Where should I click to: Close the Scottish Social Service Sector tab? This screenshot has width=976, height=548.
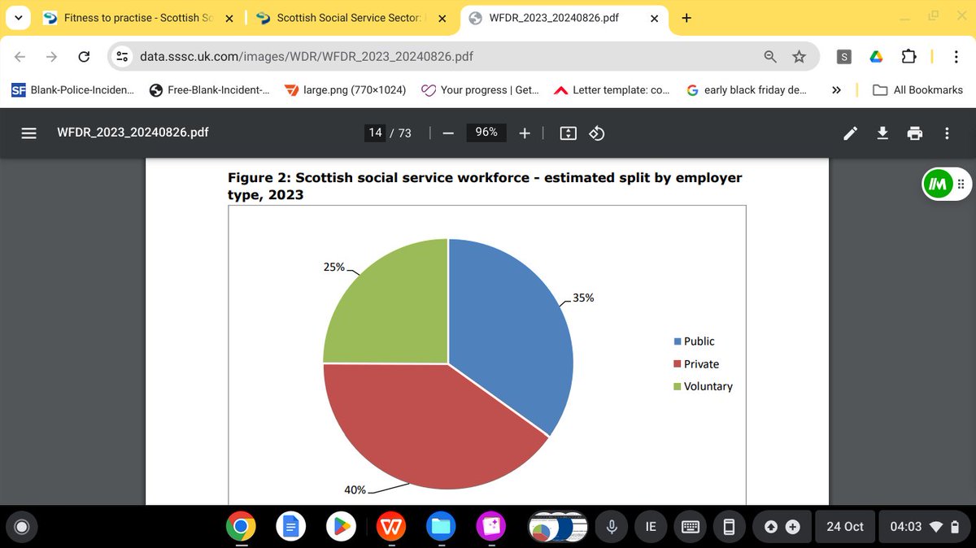tap(442, 17)
